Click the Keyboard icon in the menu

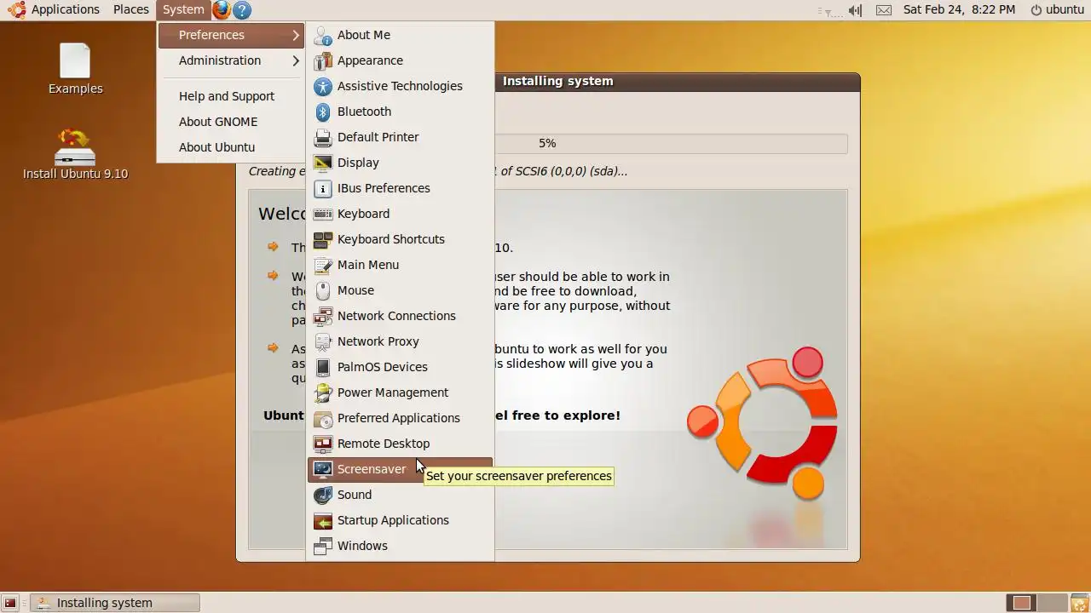click(322, 214)
